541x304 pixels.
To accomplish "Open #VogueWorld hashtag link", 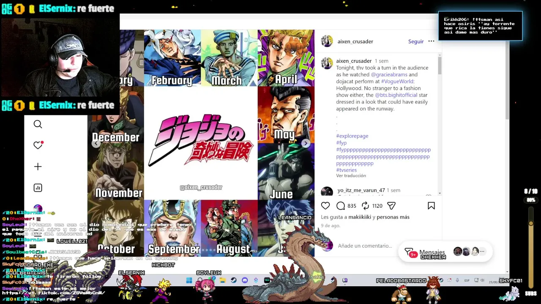I will [x=398, y=81].
